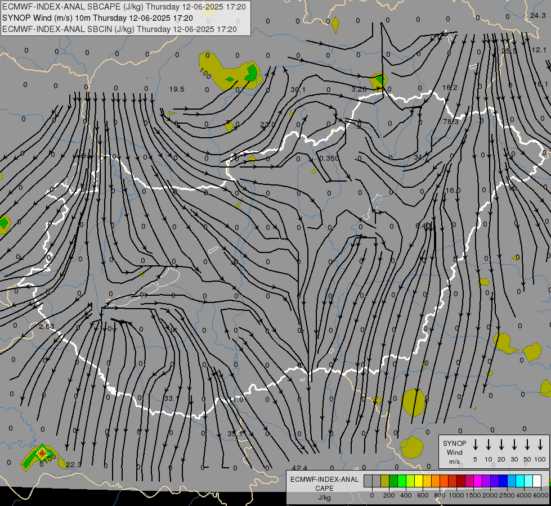Image resolution: width=551 pixels, height=506 pixels.
Task: Click the 'CAPE' label in color legend
Action: point(324,489)
